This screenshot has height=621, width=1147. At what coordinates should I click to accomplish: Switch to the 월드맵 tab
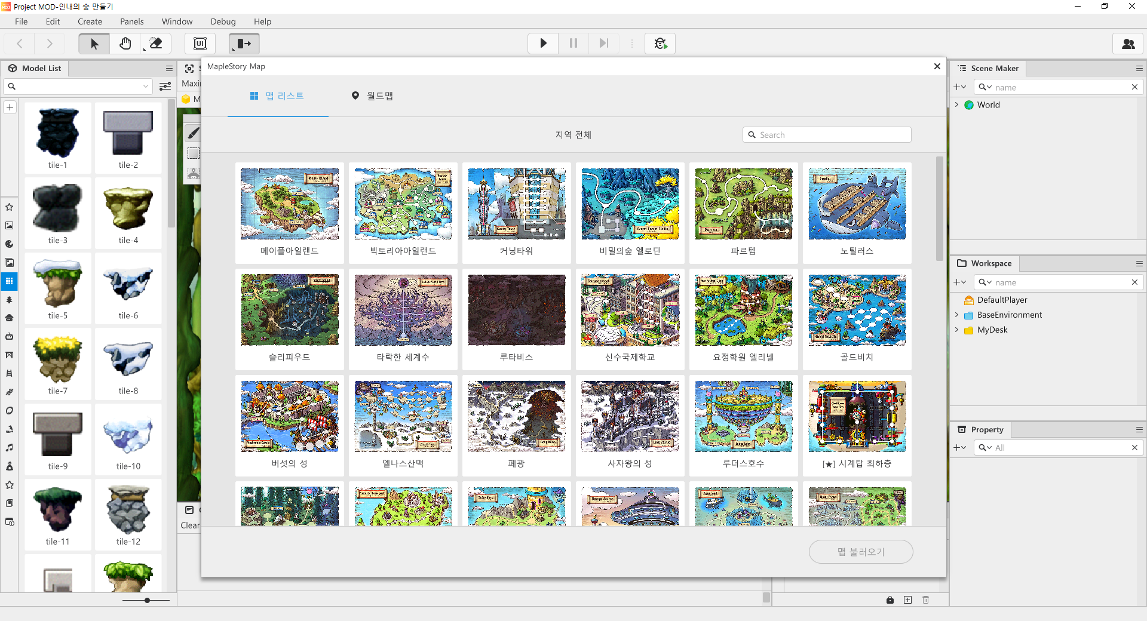click(372, 96)
